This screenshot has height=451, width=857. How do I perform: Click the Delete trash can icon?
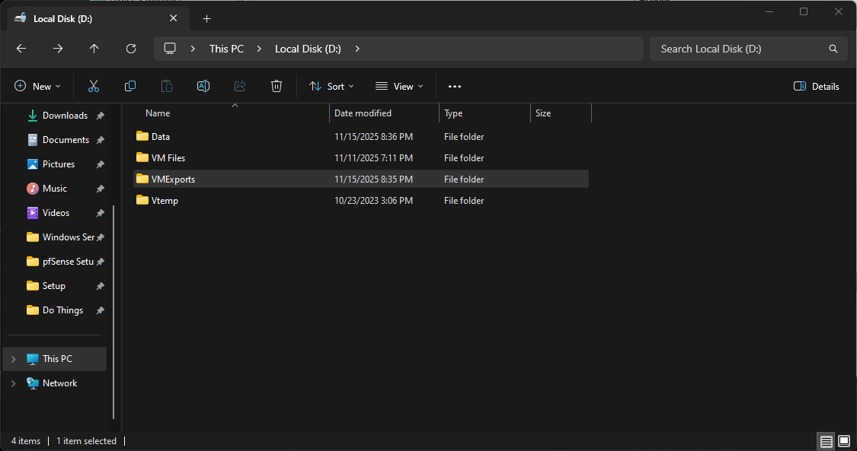click(277, 87)
